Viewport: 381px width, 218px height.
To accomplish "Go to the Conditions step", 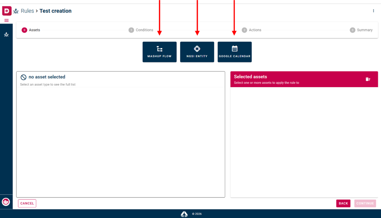I will click(141, 30).
